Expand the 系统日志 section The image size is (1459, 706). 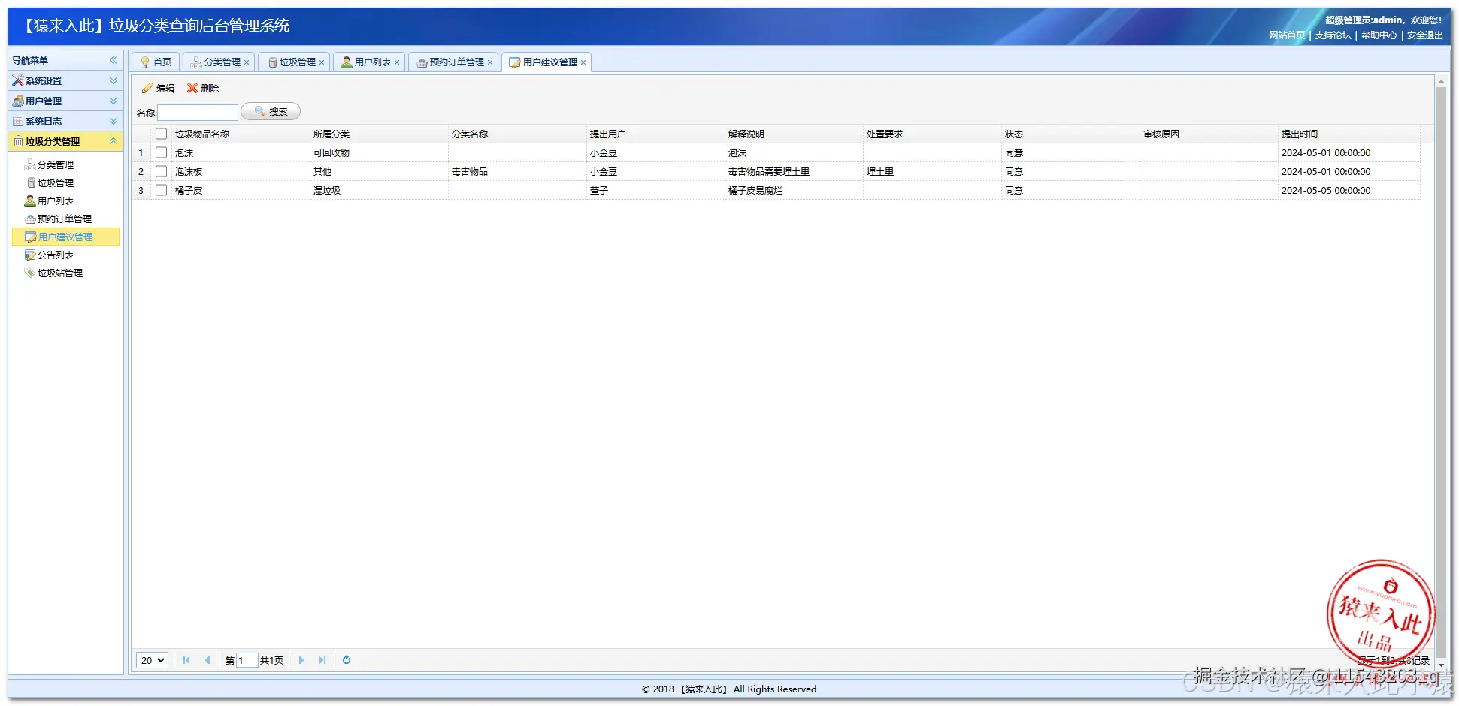[x=65, y=121]
